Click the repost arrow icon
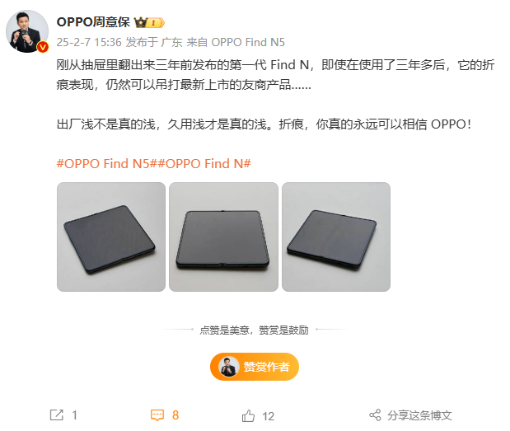Viewport: 510px width, 431px height. pos(57,415)
